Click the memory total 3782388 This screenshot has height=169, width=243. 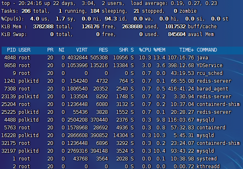coord(43,27)
